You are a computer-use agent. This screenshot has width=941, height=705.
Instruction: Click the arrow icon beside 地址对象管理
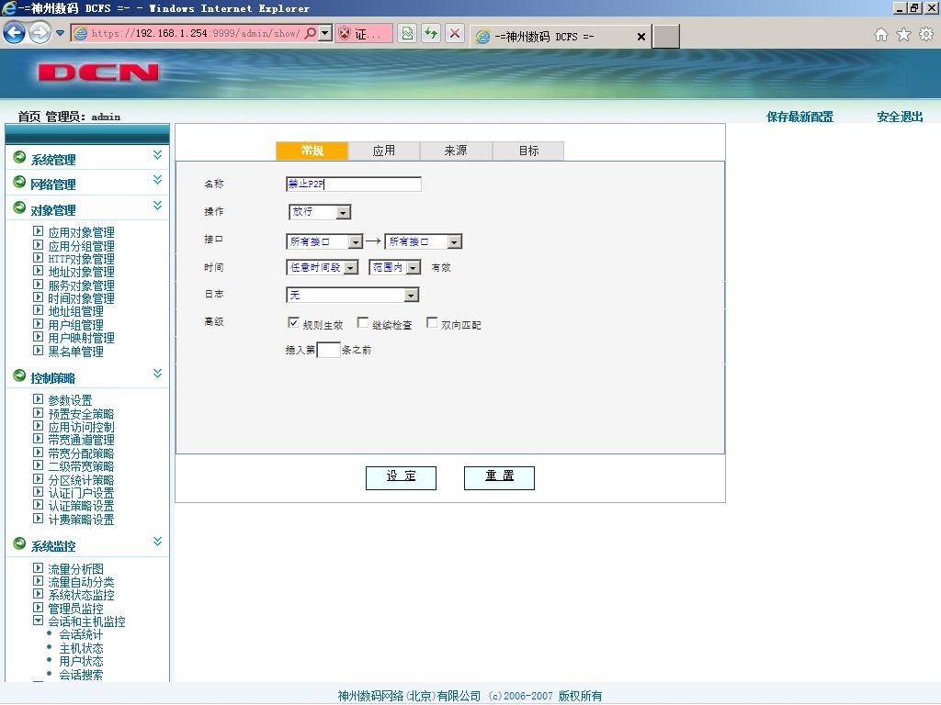tap(38, 271)
